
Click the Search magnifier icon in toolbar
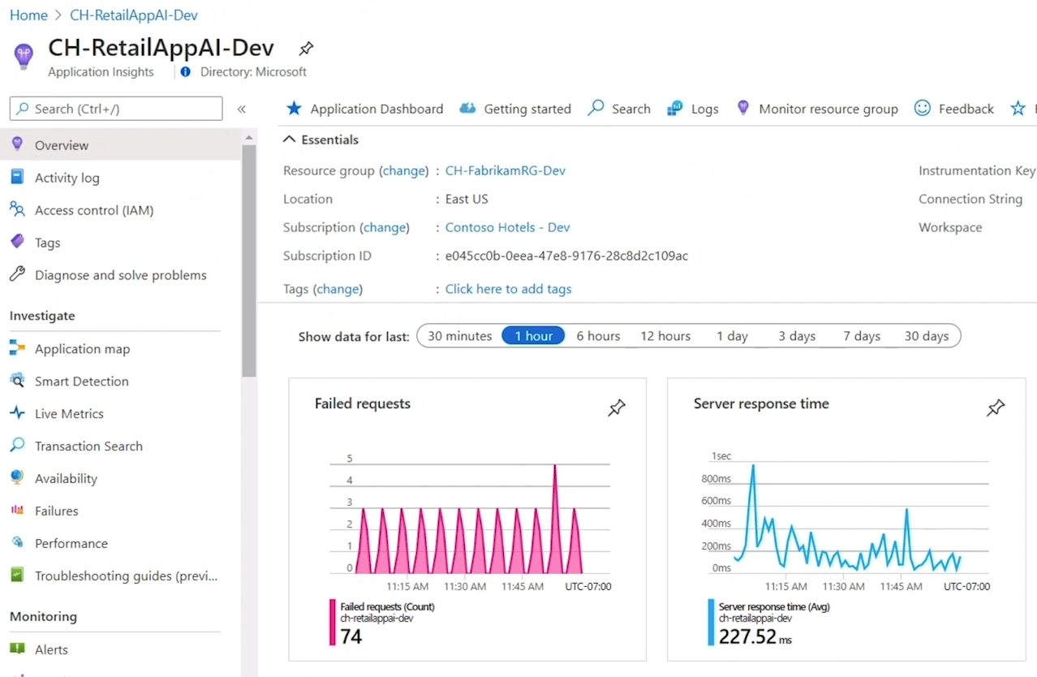pyautogui.click(x=596, y=108)
